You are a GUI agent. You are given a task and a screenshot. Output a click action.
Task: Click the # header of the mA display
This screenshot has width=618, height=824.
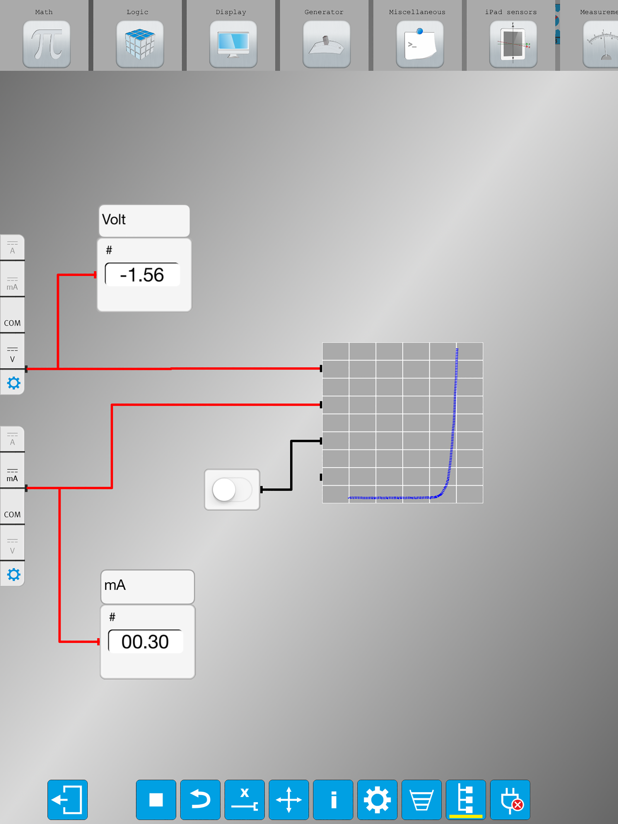pos(112,617)
